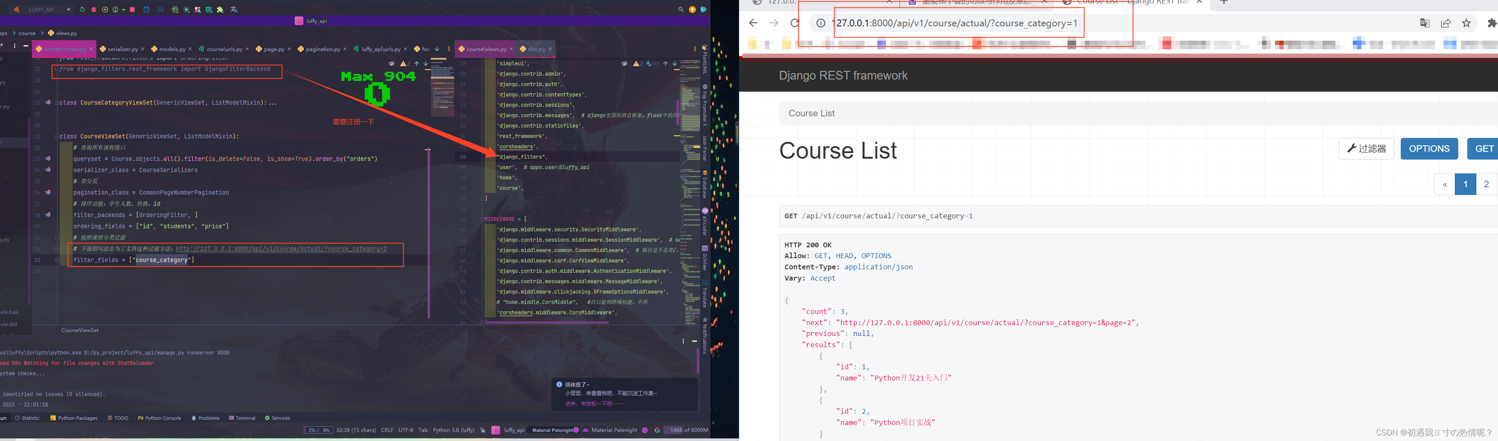Open the PlantUML side tool window
This screenshot has height=441, width=1498.
(704, 60)
